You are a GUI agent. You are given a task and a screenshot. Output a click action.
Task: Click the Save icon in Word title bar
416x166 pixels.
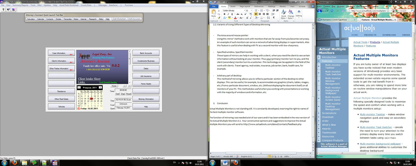[215, 2]
